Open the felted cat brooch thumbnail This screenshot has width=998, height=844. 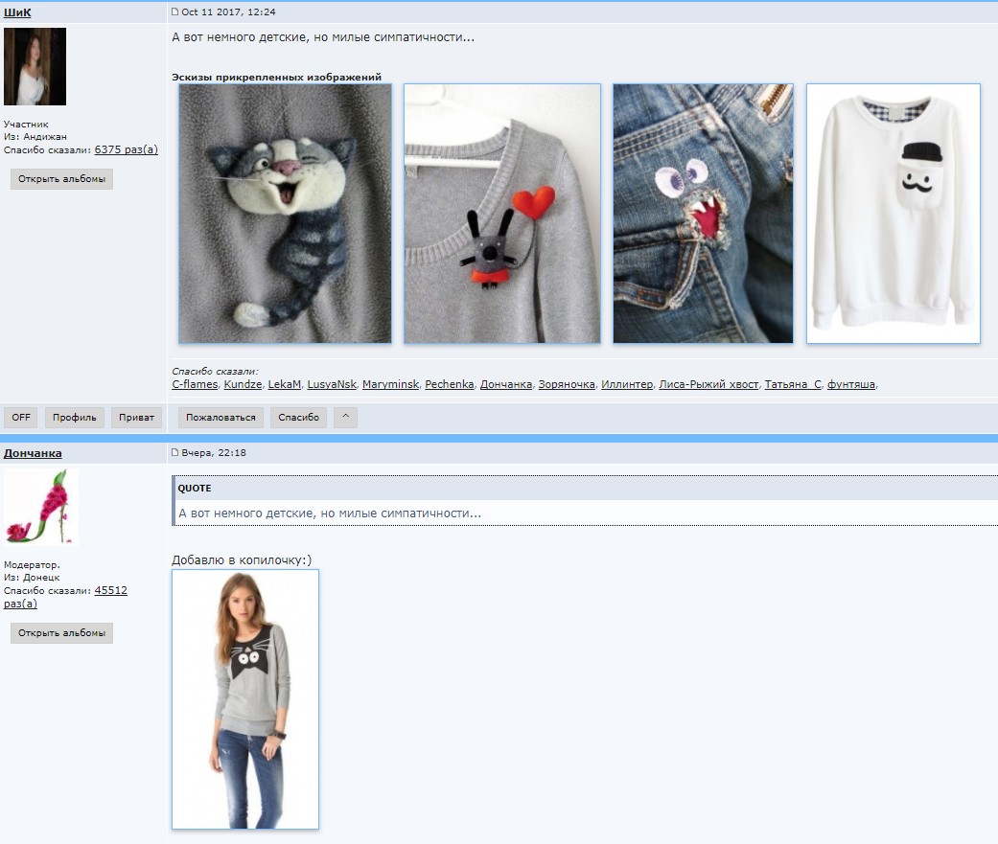pyautogui.click(x=285, y=214)
